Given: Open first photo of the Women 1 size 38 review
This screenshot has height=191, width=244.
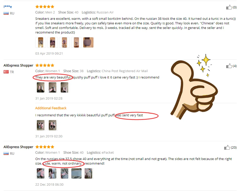Looking at the screenshot, I should click(41, 87).
